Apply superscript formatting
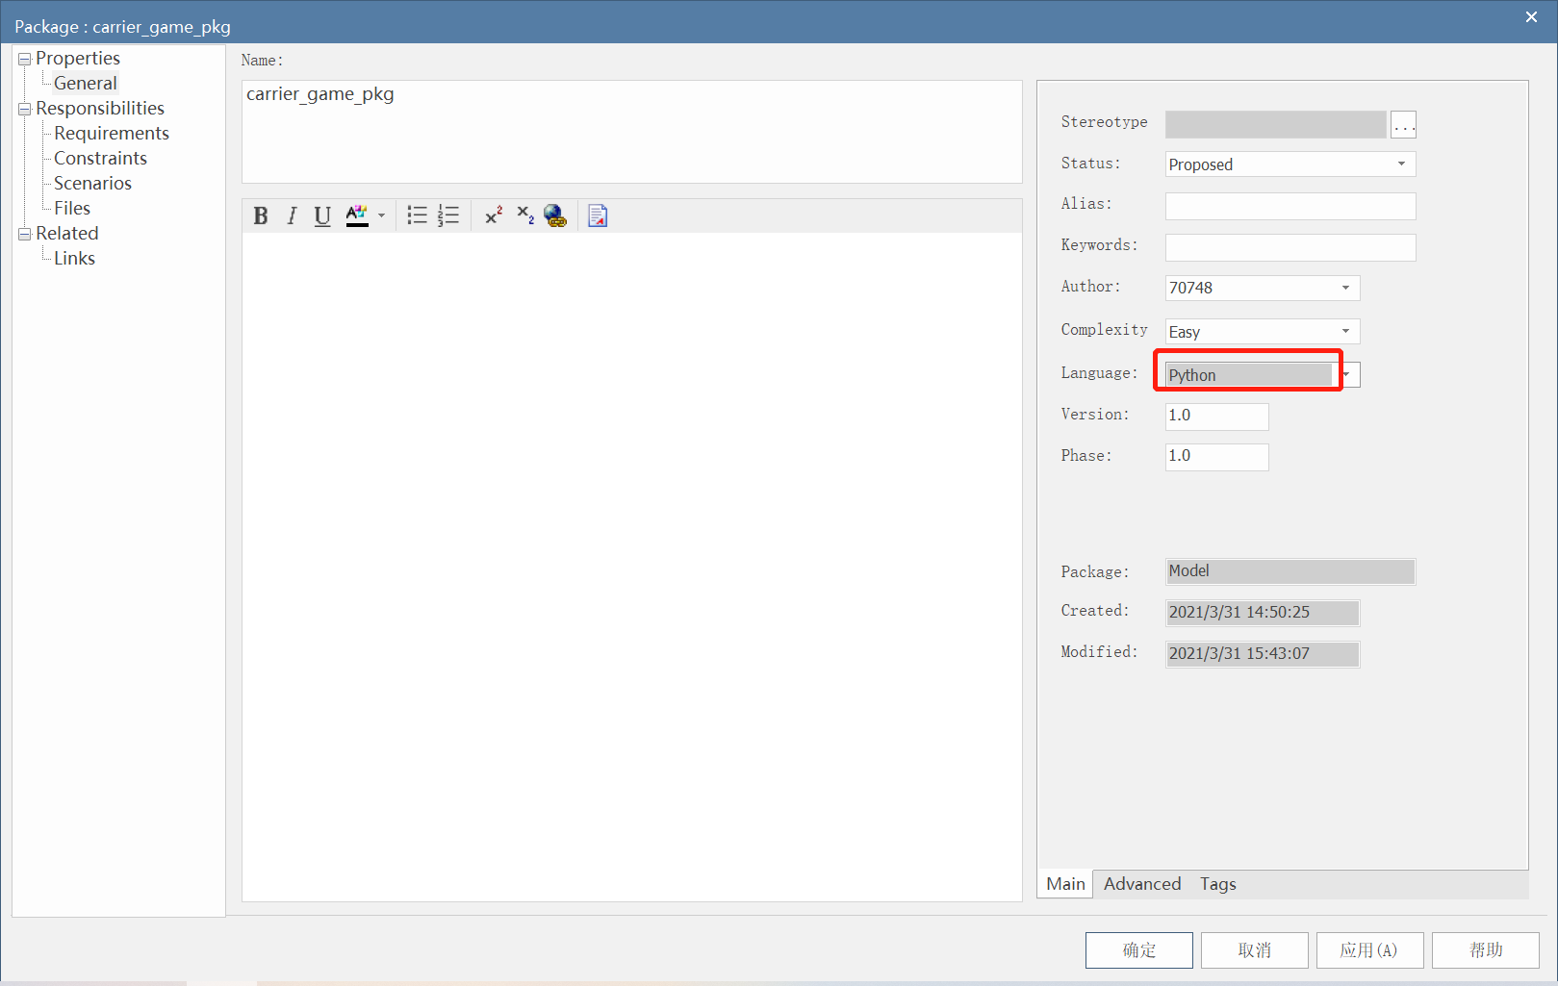 494,215
